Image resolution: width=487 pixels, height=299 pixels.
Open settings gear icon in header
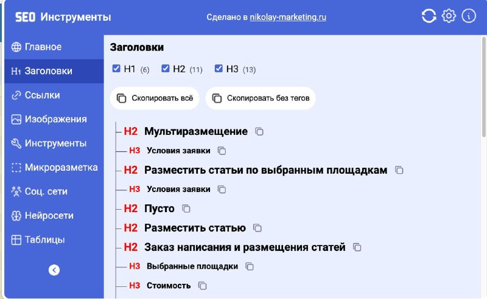point(449,16)
